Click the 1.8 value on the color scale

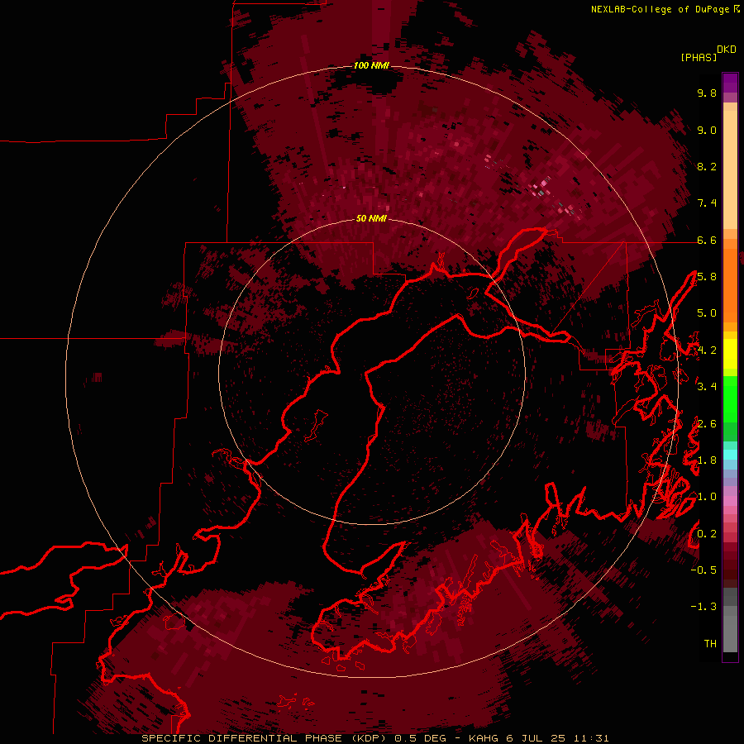(x=707, y=460)
